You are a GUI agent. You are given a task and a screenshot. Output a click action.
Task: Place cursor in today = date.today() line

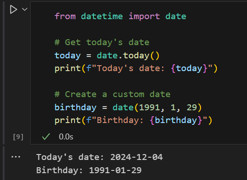point(107,56)
